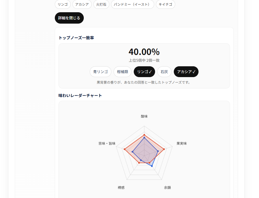Click the 果実味 radar axis label
Image resolution: width=259 pixels, height=198 pixels.
pyautogui.click(x=182, y=143)
